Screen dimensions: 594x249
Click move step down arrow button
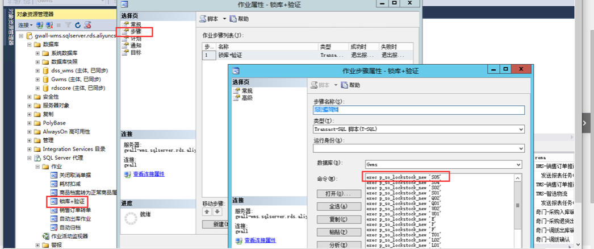pyautogui.click(x=217, y=211)
